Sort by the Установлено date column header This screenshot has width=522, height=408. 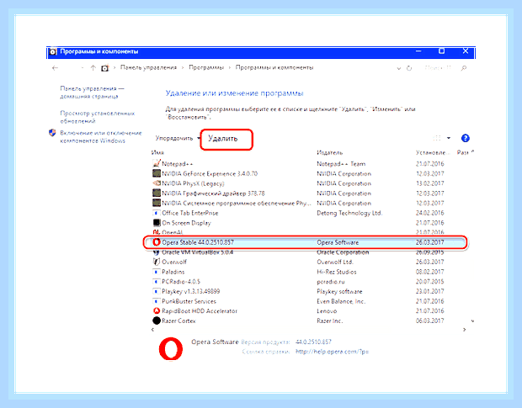(433, 152)
